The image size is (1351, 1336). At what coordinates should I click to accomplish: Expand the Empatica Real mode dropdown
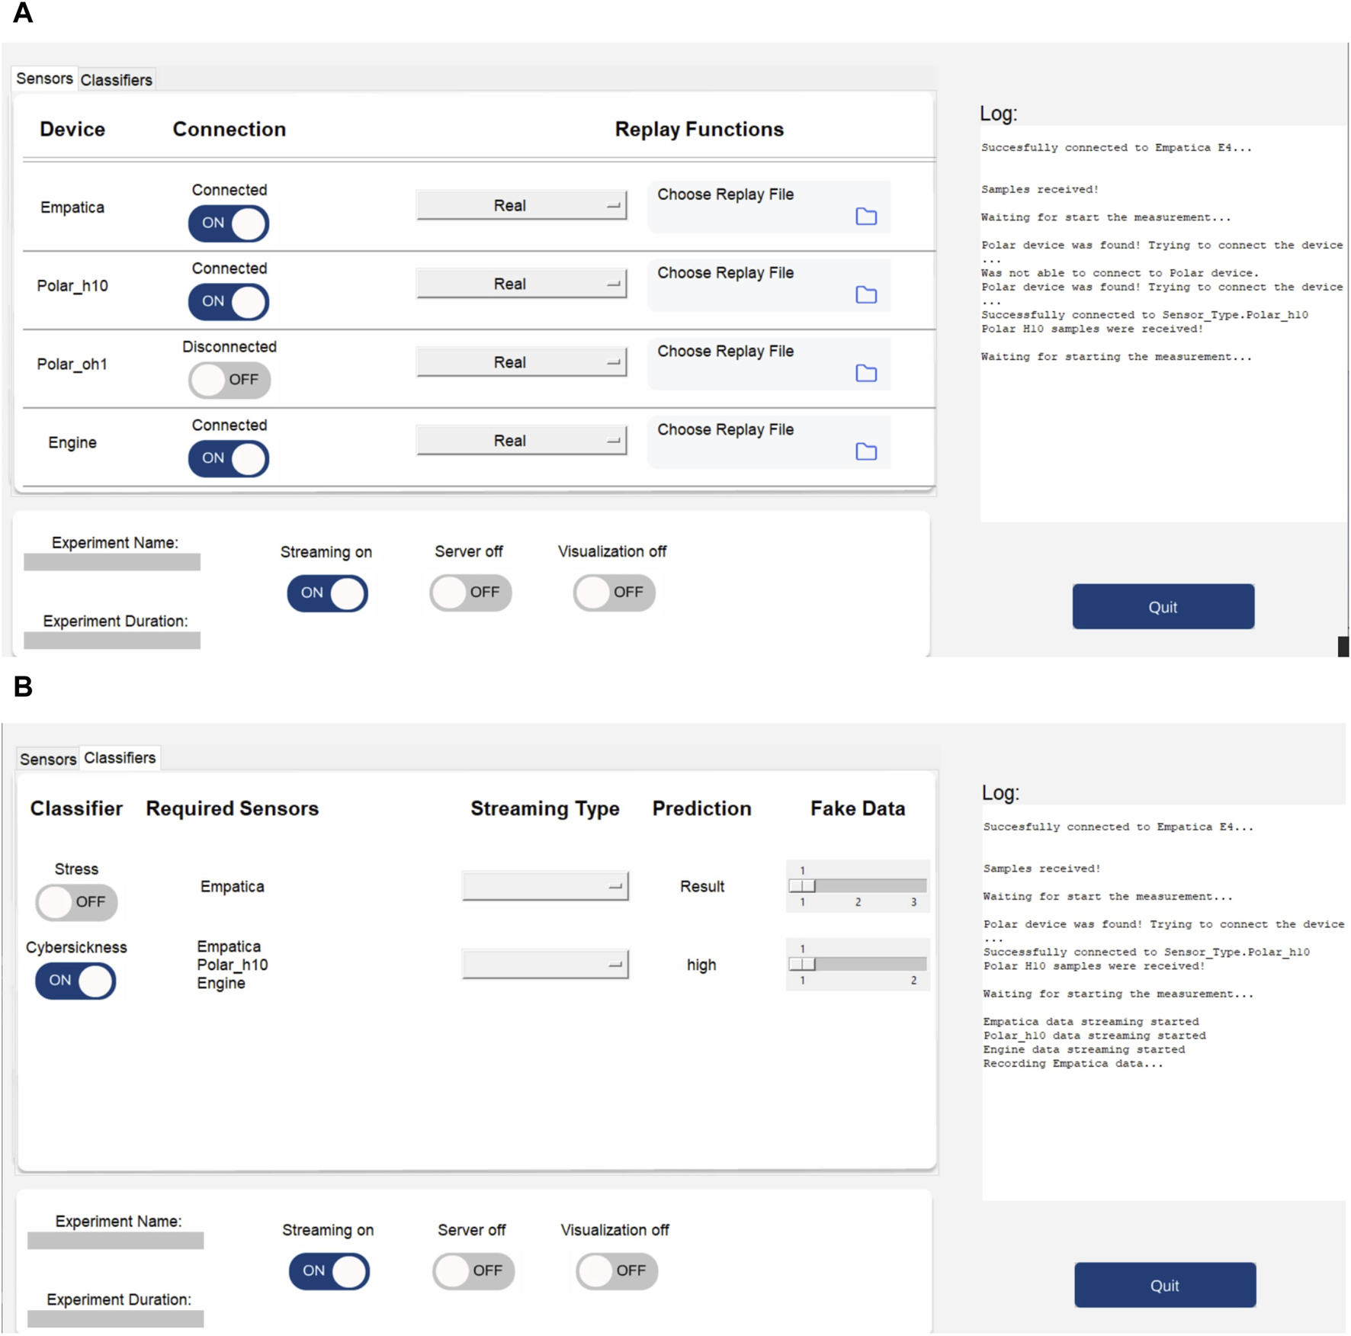521,206
